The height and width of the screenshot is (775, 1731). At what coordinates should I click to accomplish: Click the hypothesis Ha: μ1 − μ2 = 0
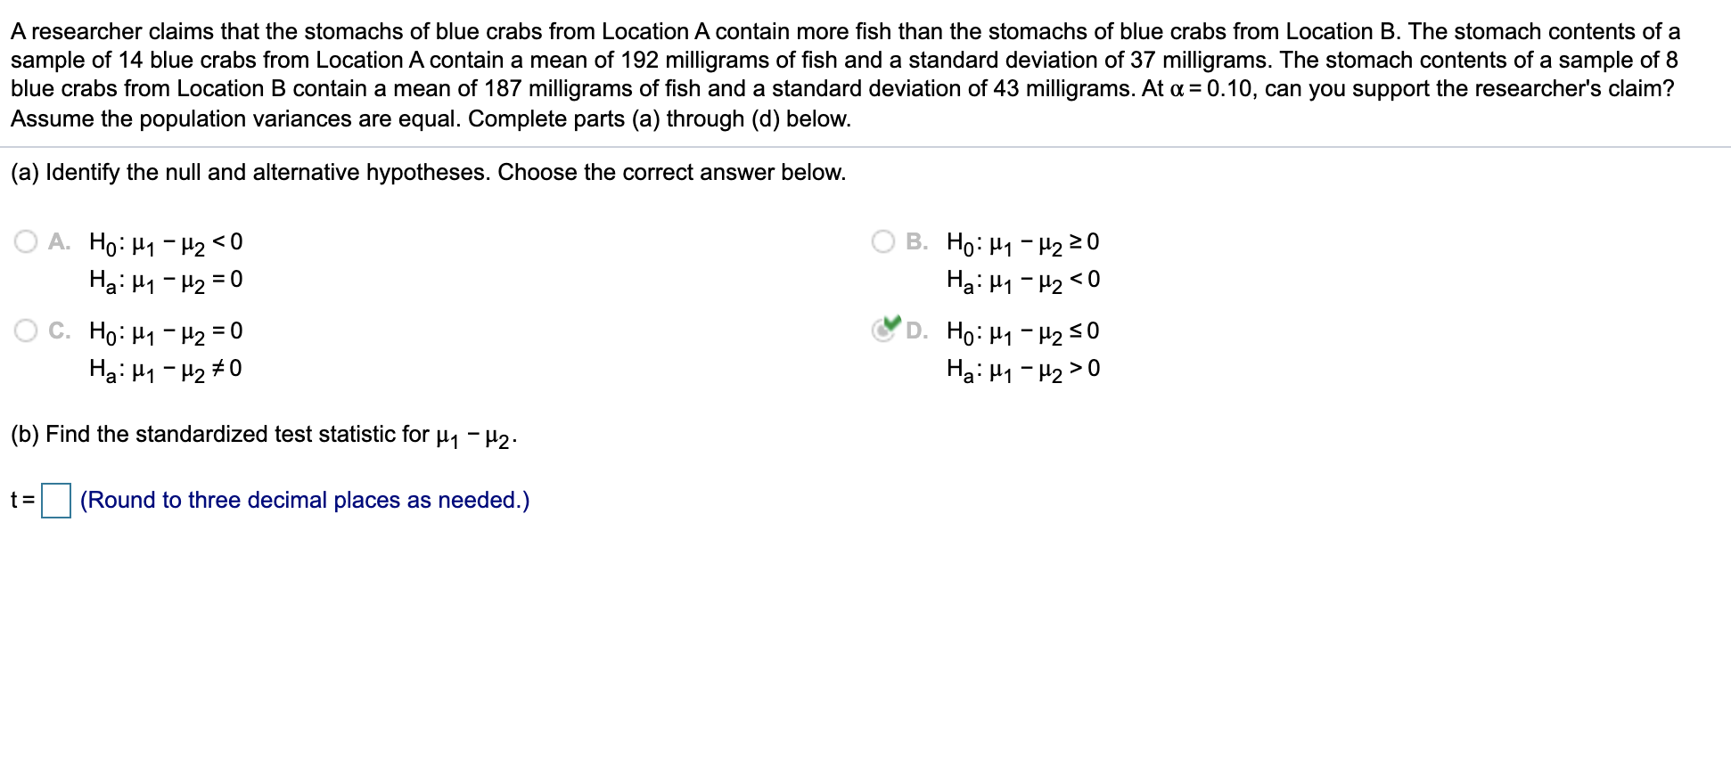165,279
